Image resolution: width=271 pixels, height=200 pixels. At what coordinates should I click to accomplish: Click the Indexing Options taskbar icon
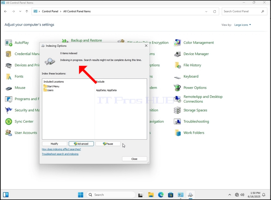[190, 195]
